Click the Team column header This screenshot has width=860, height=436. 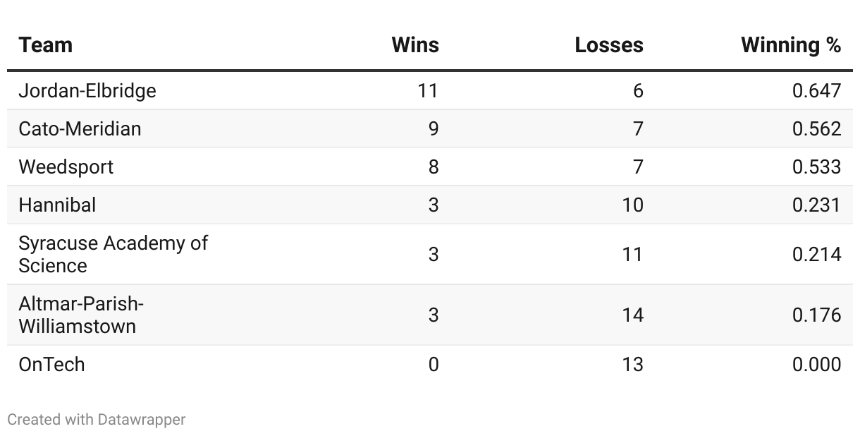[x=46, y=45]
